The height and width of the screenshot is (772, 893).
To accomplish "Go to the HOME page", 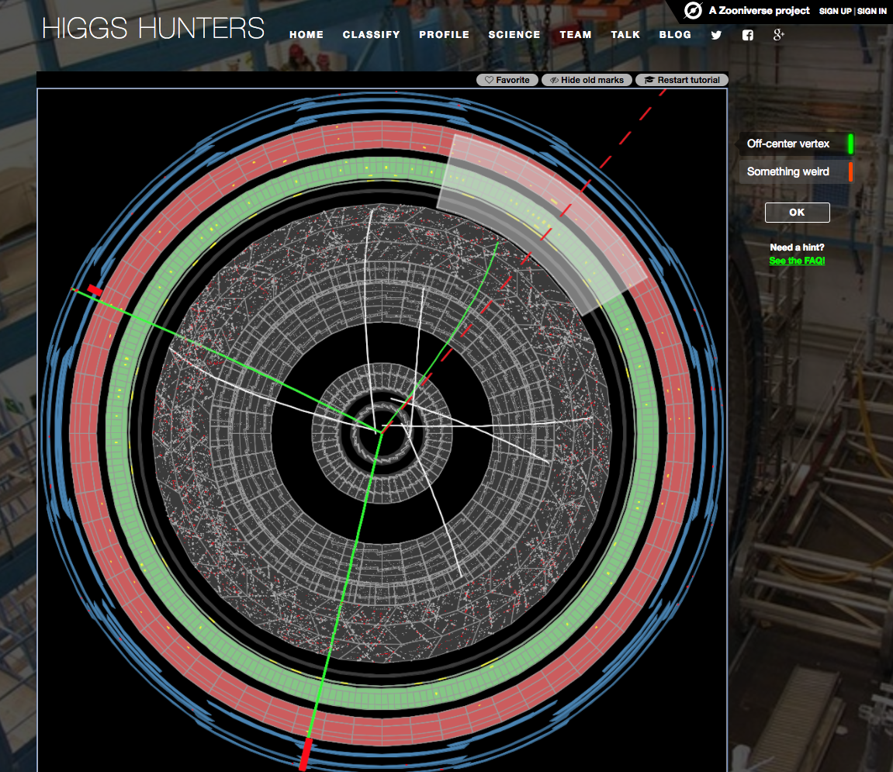I will pos(306,35).
